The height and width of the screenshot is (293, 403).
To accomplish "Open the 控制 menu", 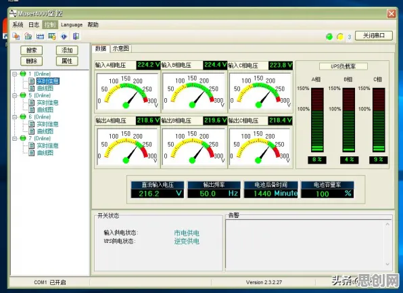I will pyautogui.click(x=50, y=24).
